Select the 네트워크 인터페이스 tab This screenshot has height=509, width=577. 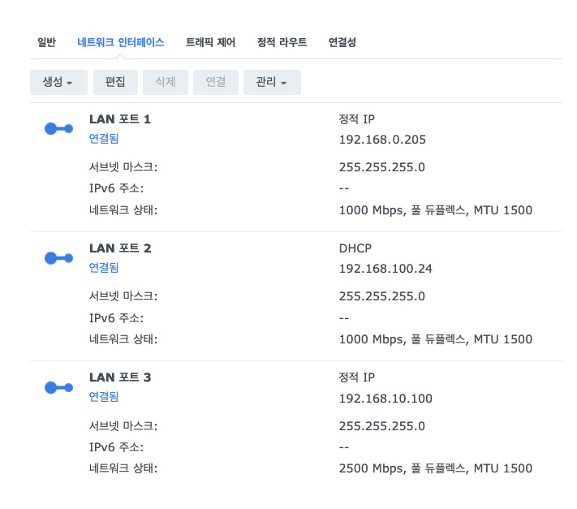click(120, 42)
